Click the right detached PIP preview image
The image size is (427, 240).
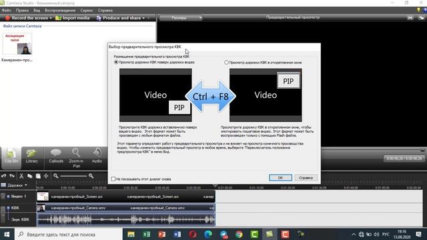[x=266, y=95]
